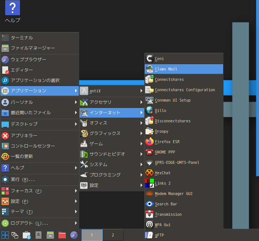
Task: Expand the ログアウト submenu arrow
Action: [x=76, y=223]
